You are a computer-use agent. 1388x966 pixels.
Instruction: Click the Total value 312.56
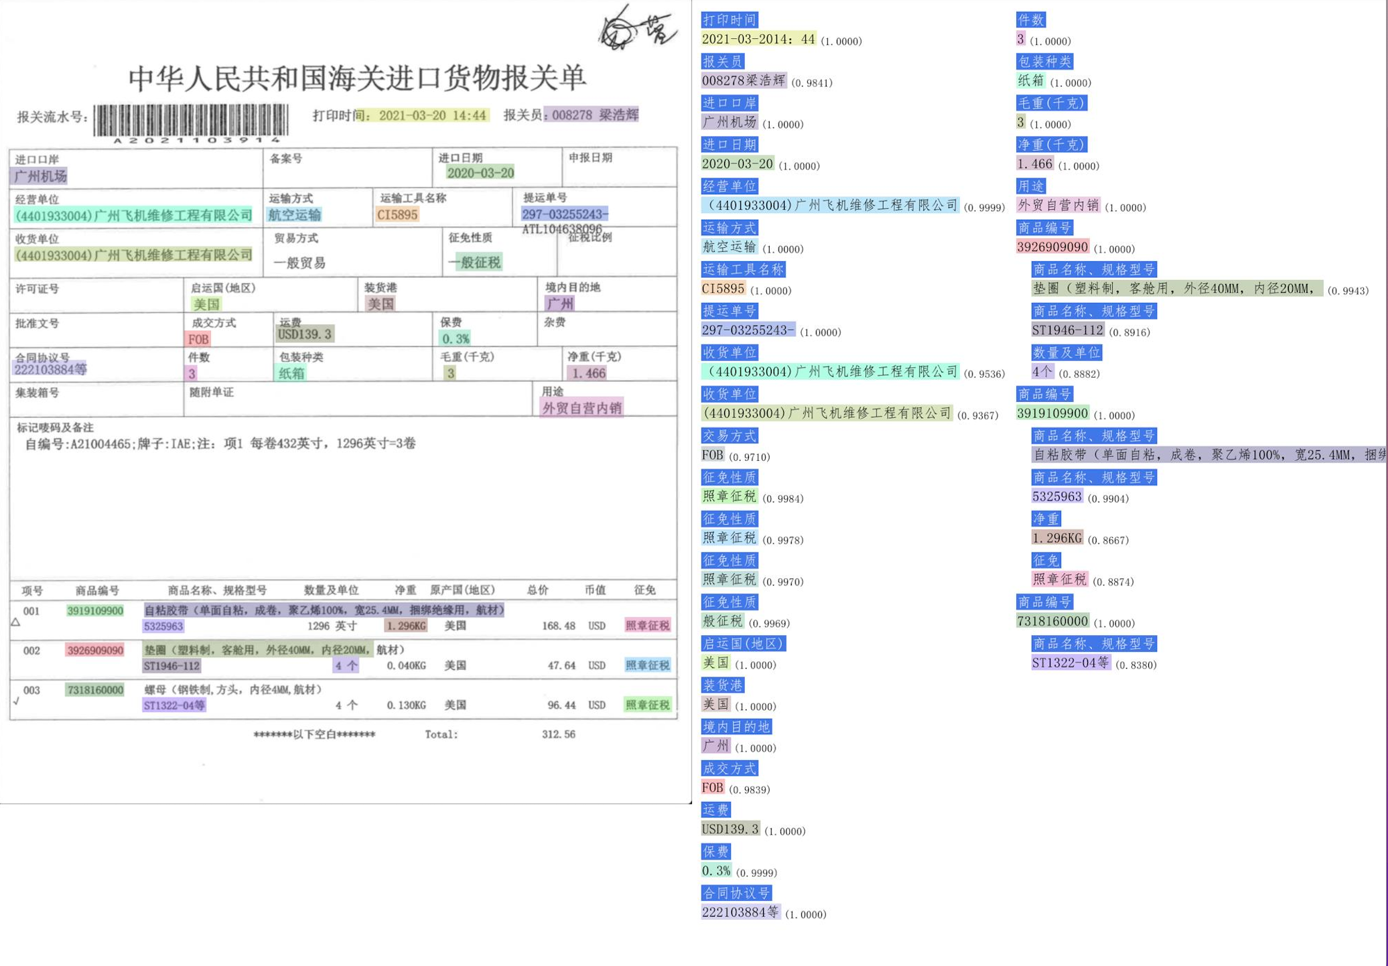pyautogui.click(x=559, y=734)
